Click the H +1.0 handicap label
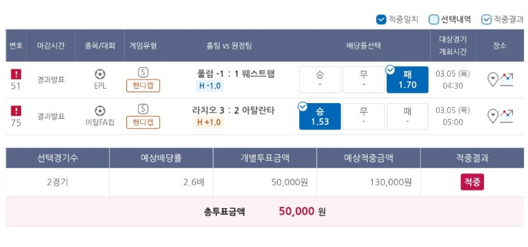528x247 pixels. point(209,122)
